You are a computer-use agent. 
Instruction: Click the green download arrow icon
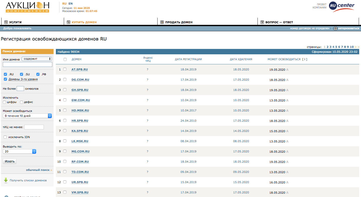point(6,180)
